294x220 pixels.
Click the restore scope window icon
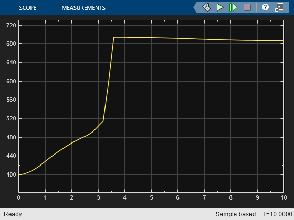(279, 7)
